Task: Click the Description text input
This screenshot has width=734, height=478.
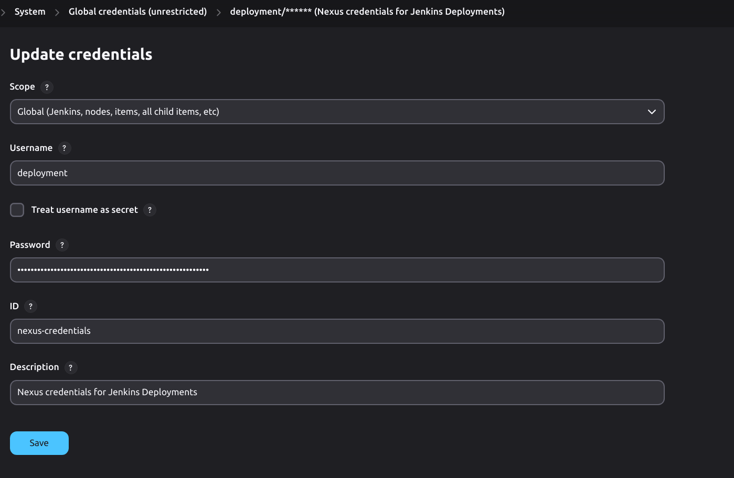Action: click(337, 393)
